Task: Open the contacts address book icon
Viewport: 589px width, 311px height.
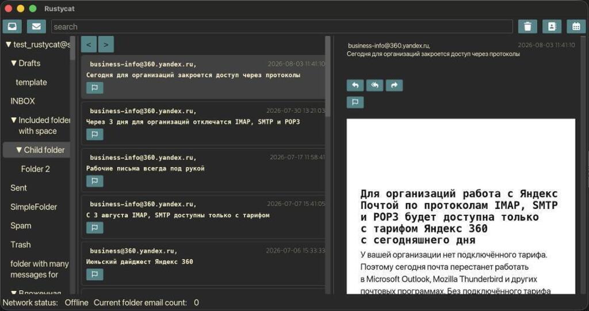Action: pyautogui.click(x=552, y=26)
